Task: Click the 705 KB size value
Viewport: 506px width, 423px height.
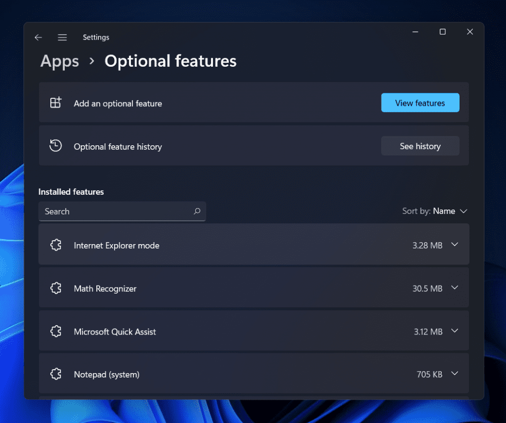Action: click(x=429, y=375)
